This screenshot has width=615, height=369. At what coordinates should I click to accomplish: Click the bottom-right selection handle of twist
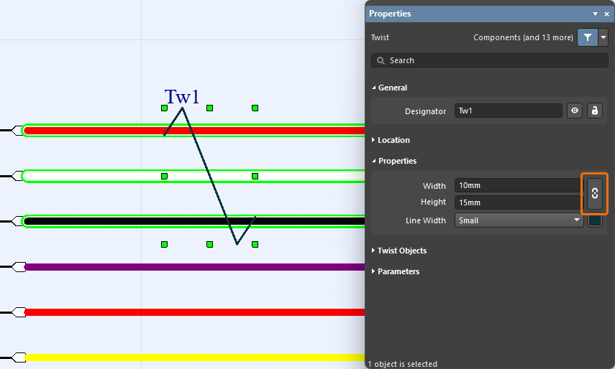tap(255, 245)
